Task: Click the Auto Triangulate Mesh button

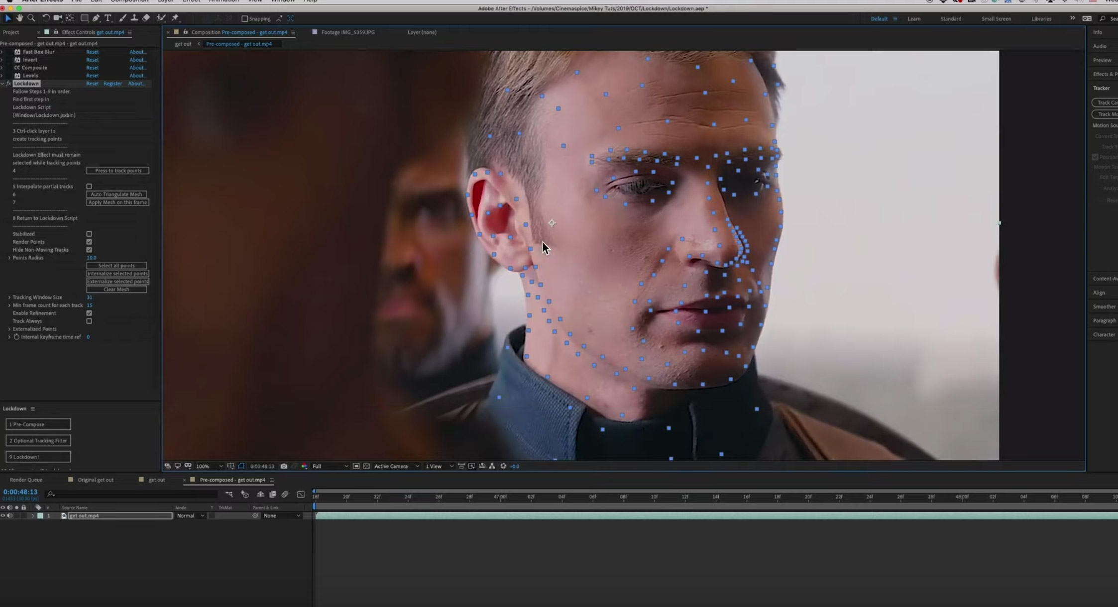Action: pyautogui.click(x=116, y=194)
